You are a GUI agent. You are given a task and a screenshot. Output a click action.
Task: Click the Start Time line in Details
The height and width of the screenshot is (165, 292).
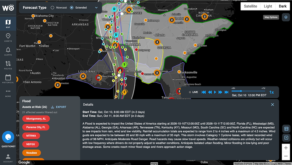114,112
